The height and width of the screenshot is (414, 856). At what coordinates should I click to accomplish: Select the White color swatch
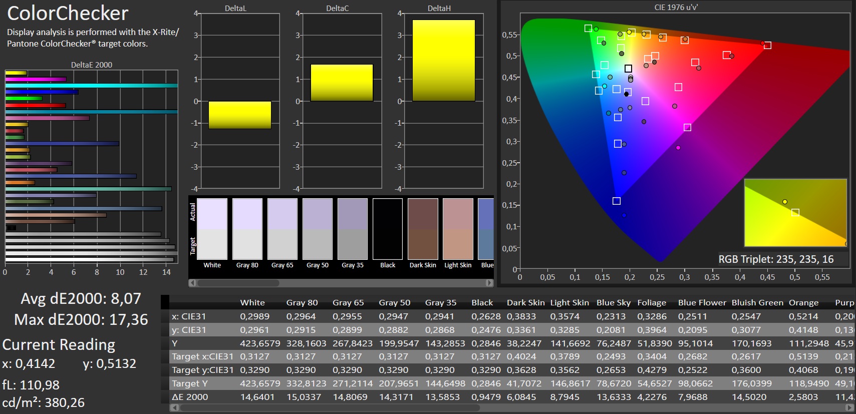pyautogui.click(x=212, y=229)
